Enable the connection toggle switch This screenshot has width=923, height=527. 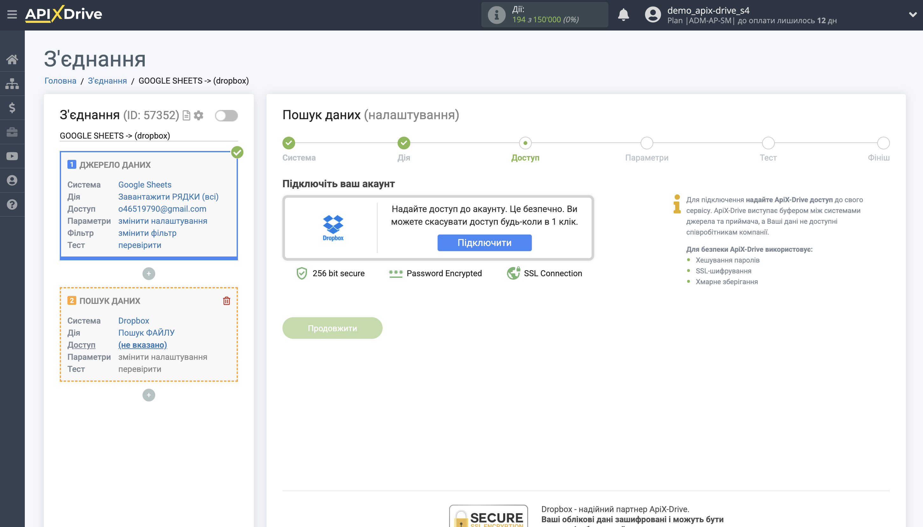coord(226,115)
